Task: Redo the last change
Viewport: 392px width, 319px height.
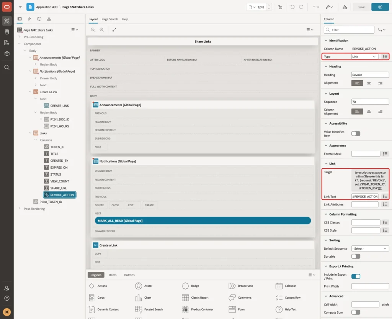Action: [x=301, y=7]
